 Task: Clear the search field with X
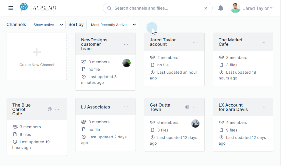206,8
